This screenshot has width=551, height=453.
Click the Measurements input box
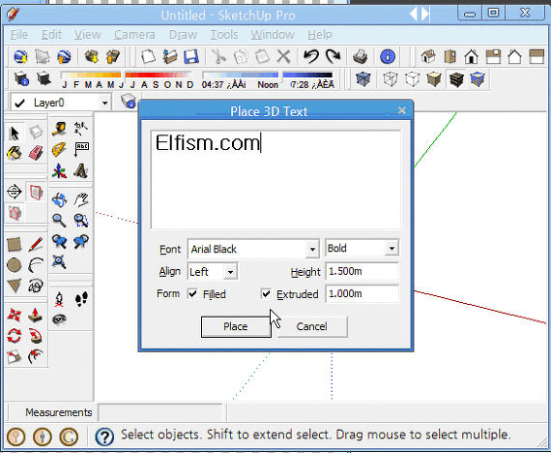click(160, 412)
